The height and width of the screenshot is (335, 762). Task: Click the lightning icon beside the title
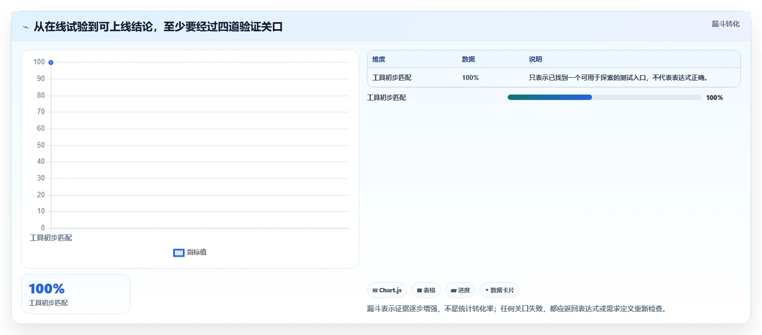25,27
